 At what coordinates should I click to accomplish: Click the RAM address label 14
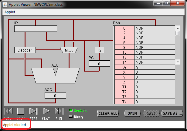point(124,62)
